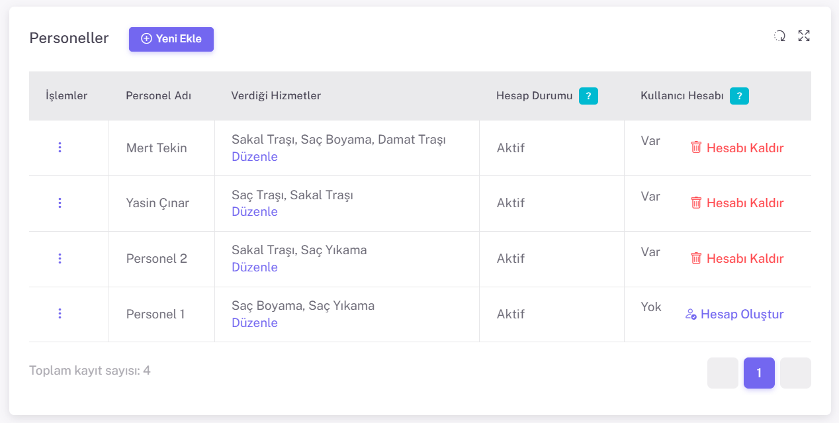Create an account for Personel 1
The image size is (839, 423).
click(x=734, y=314)
